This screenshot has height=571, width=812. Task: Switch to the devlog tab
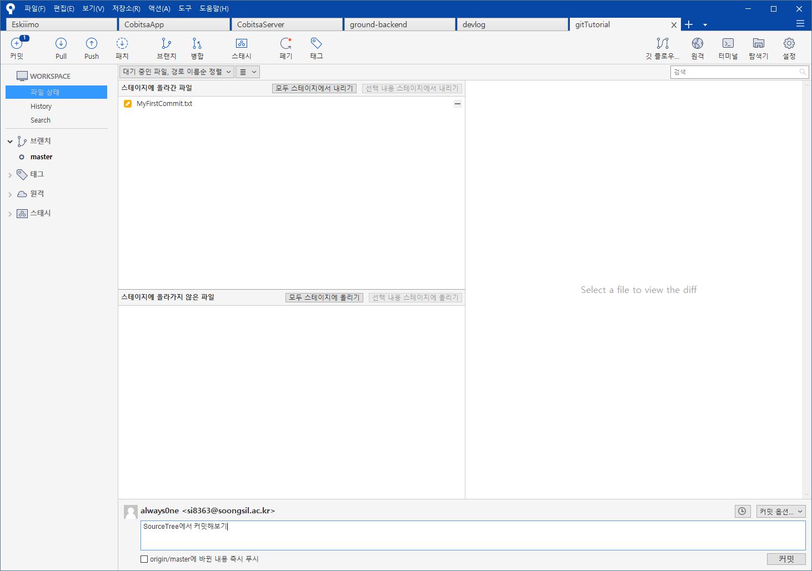(x=513, y=24)
